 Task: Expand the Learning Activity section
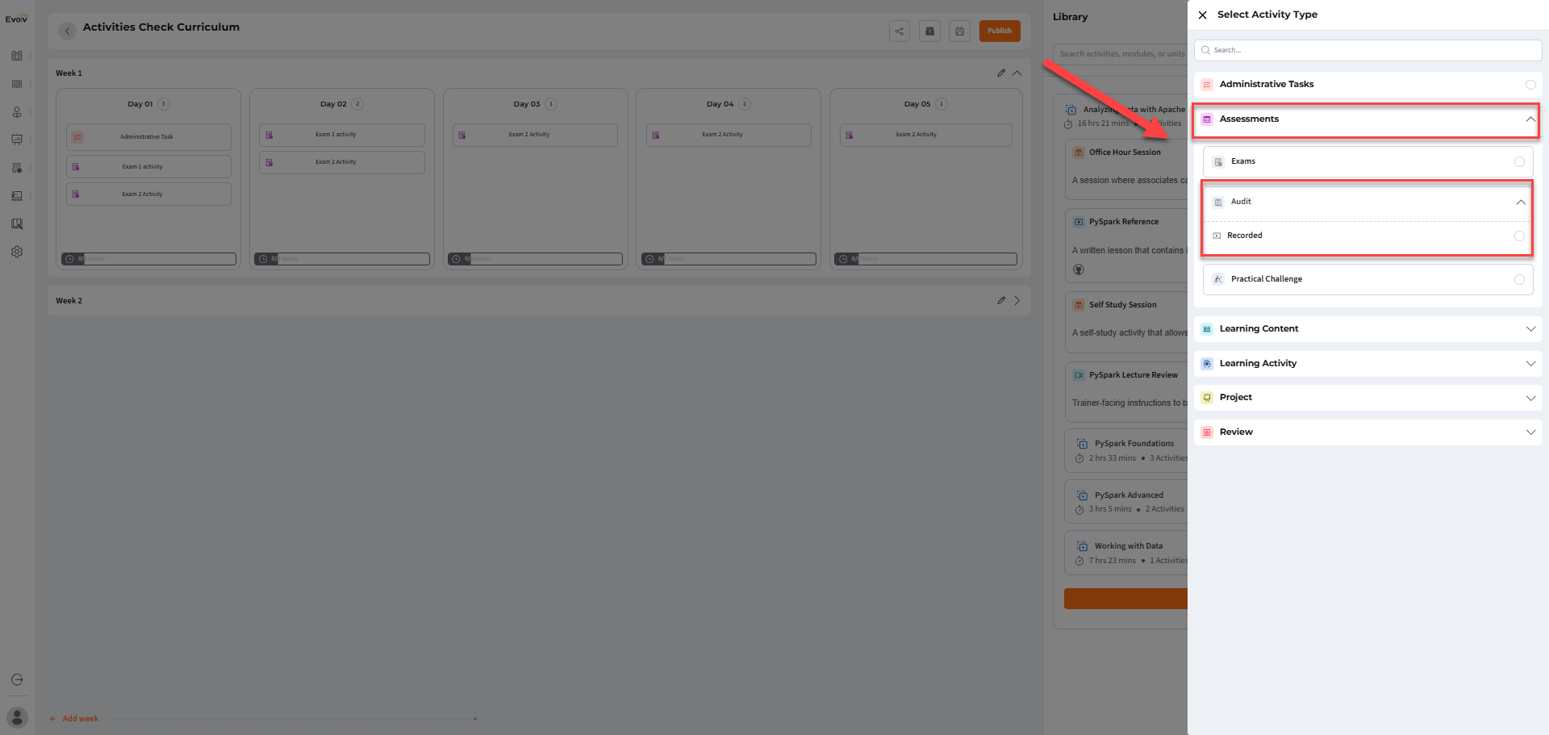tap(1530, 364)
